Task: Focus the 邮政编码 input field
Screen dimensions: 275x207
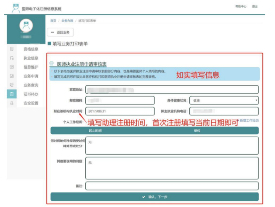Action: [120, 100]
